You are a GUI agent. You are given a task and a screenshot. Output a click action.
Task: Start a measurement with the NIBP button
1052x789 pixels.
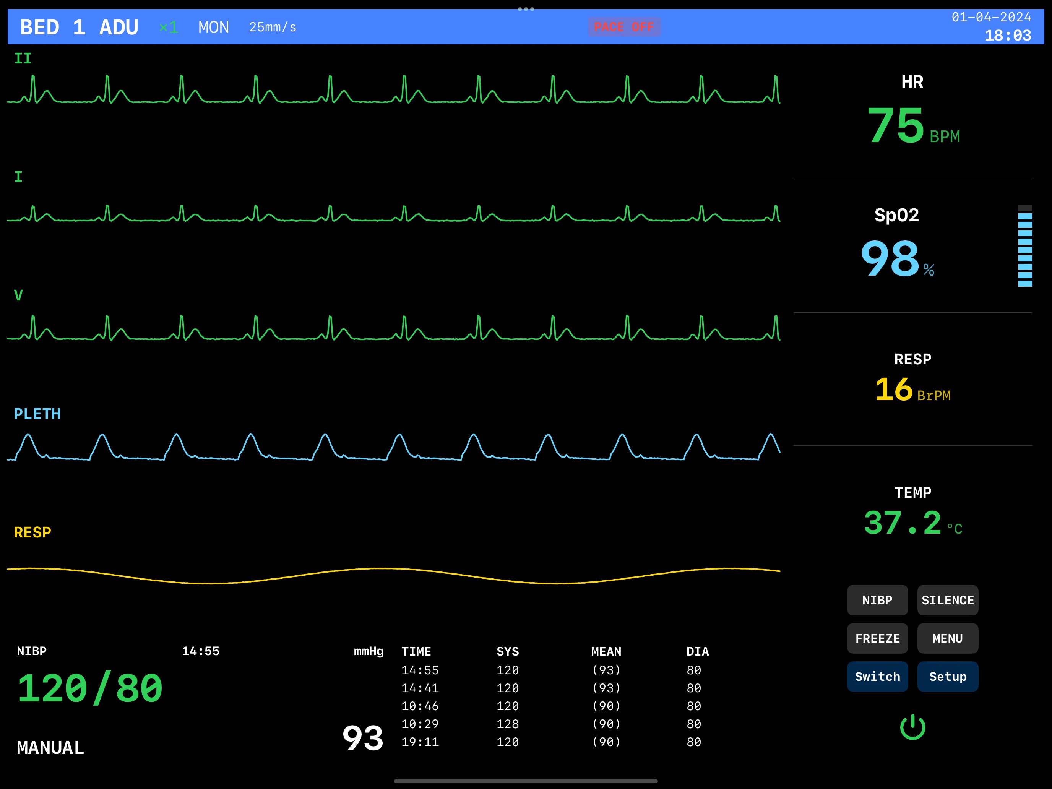tap(877, 600)
